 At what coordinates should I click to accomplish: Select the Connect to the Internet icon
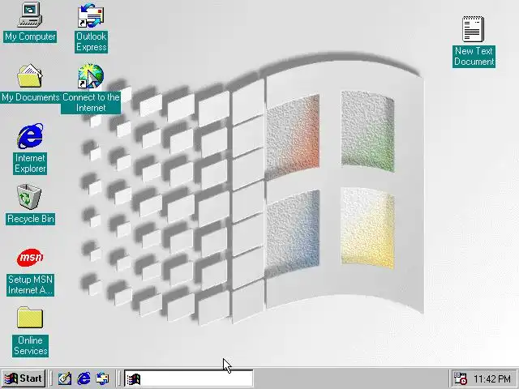point(91,76)
